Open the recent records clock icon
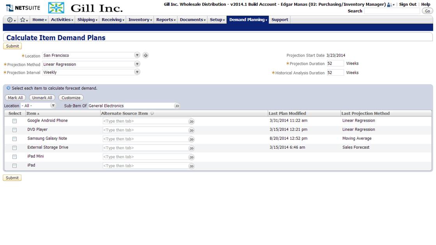The image size is (436, 245). [x=10, y=20]
